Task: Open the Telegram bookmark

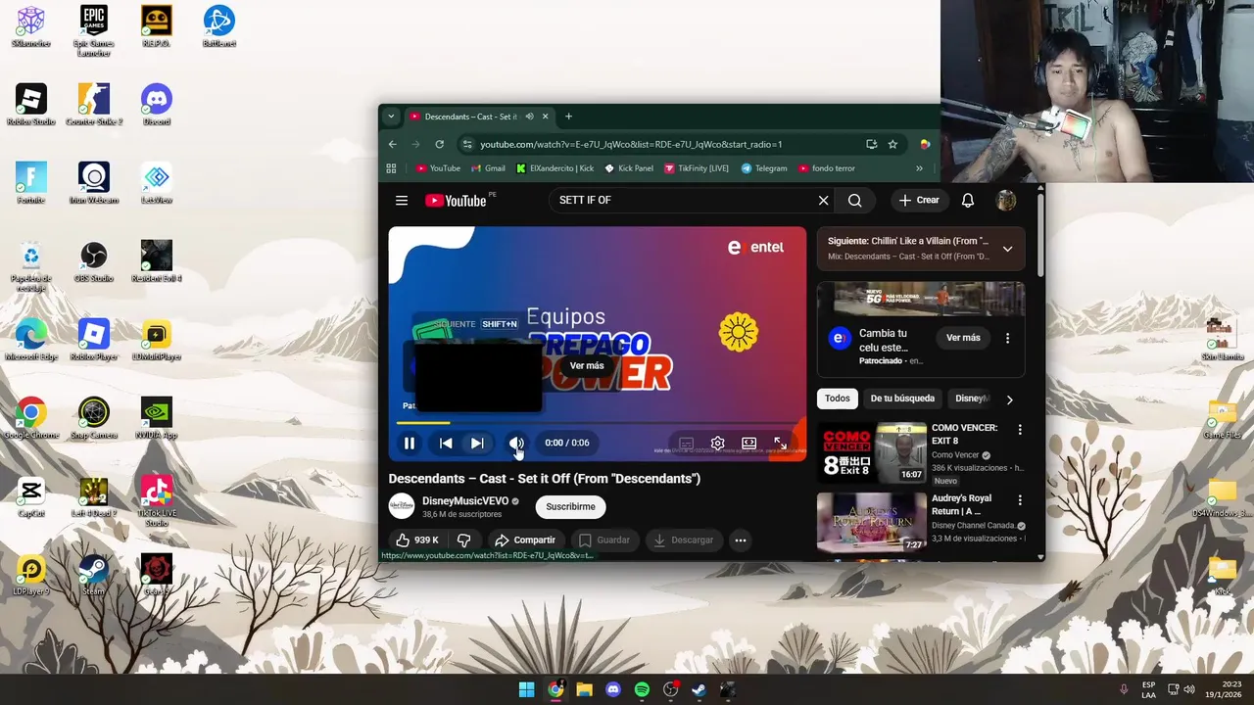Action: [764, 168]
